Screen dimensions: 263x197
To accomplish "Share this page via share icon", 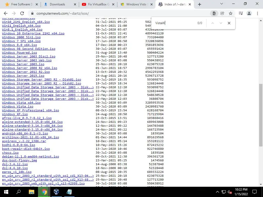I will (x=222, y=13).
